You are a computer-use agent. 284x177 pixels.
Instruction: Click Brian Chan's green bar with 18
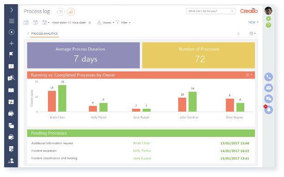62,98
